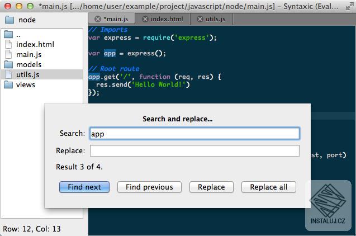The height and width of the screenshot is (236, 356).
Task: Close the utils.js tab with its X icon
Action: (x=200, y=19)
